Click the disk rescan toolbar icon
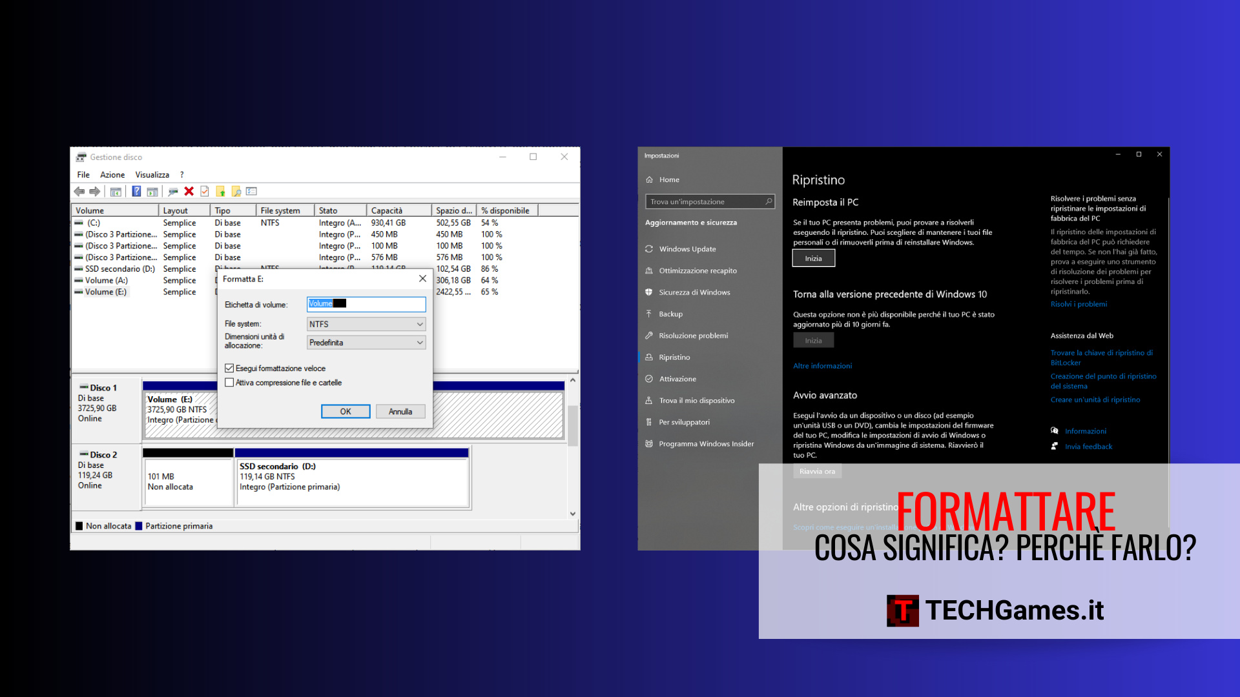The width and height of the screenshot is (1240, 697). coord(172,192)
